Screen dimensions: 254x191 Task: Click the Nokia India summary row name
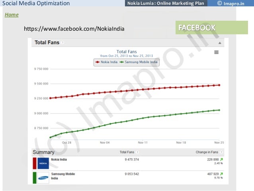click(x=59, y=159)
